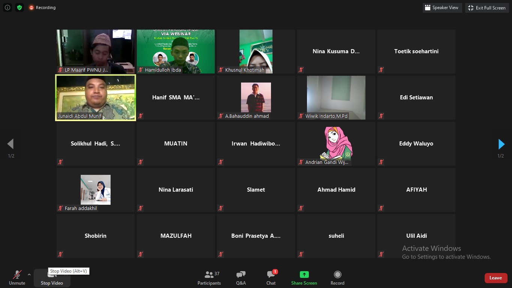Screen dimensions: 512x288
Task: Select Nina Larasati's participant tile
Action: click(176, 190)
